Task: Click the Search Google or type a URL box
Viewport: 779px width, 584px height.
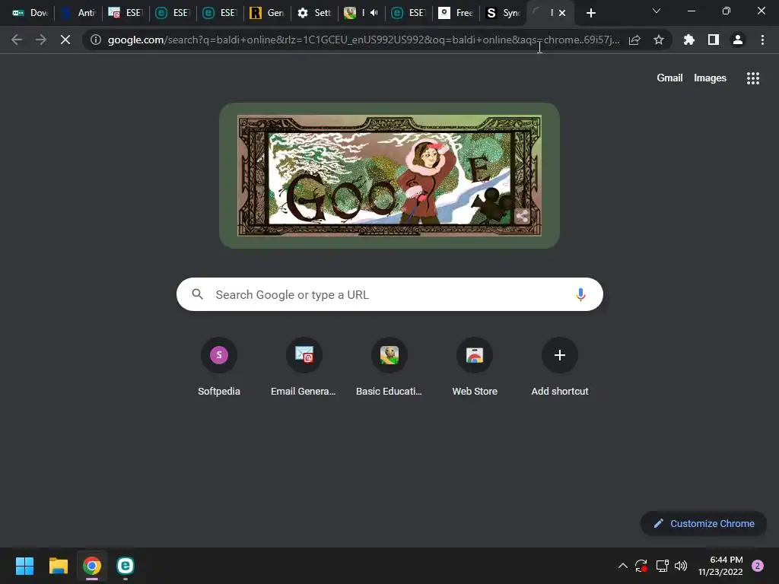Action: (389, 294)
